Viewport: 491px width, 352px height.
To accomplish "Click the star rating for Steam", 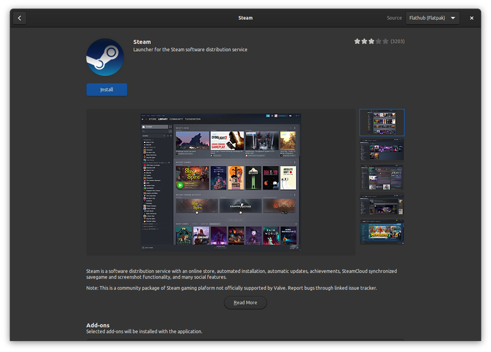I will point(371,42).
